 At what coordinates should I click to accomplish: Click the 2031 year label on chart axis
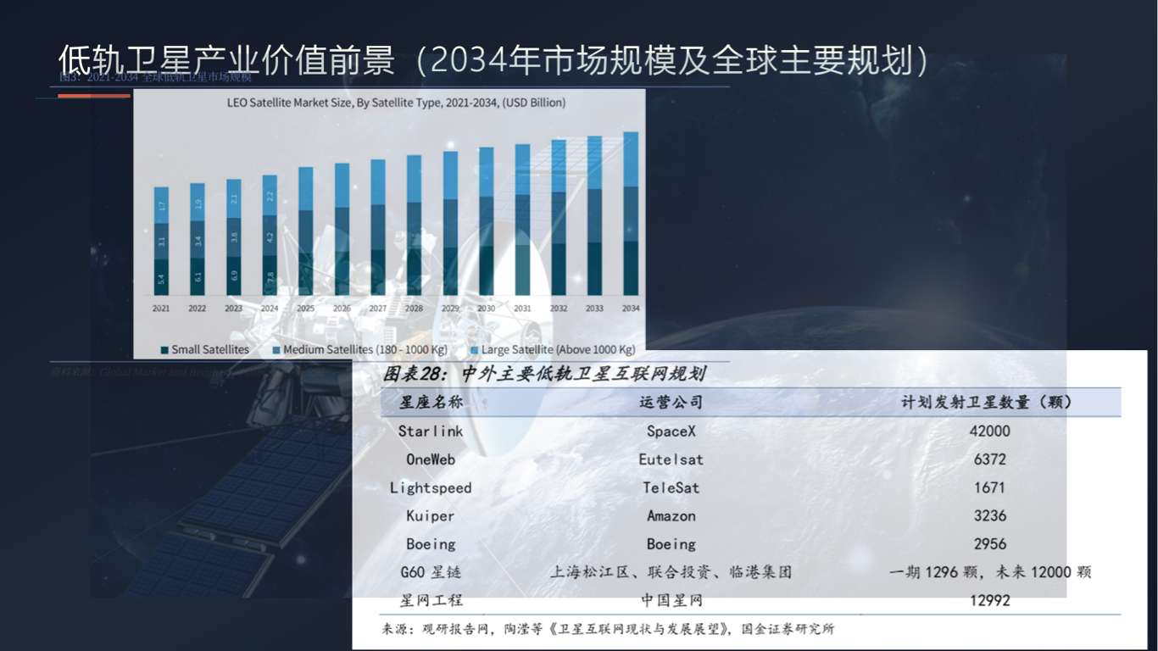[522, 309]
